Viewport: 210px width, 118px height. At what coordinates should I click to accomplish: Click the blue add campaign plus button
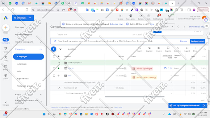tap(53, 49)
